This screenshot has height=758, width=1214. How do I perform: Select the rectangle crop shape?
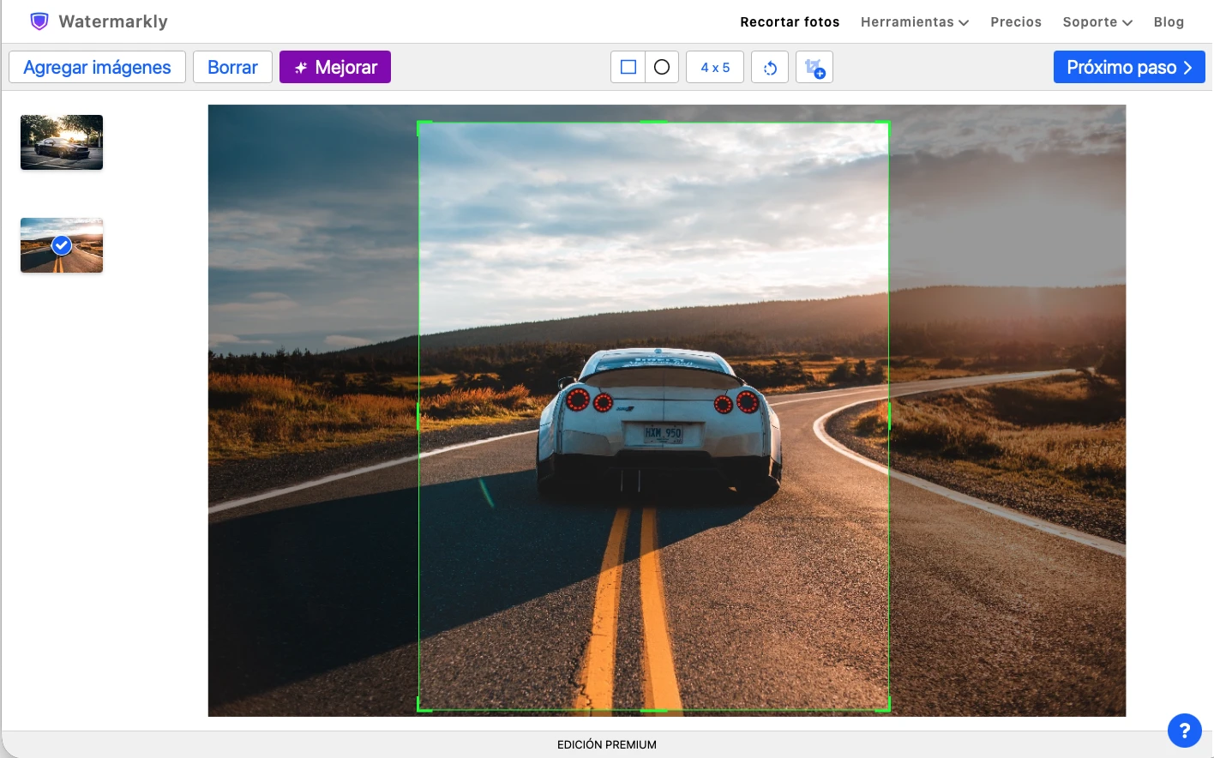(x=628, y=67)
